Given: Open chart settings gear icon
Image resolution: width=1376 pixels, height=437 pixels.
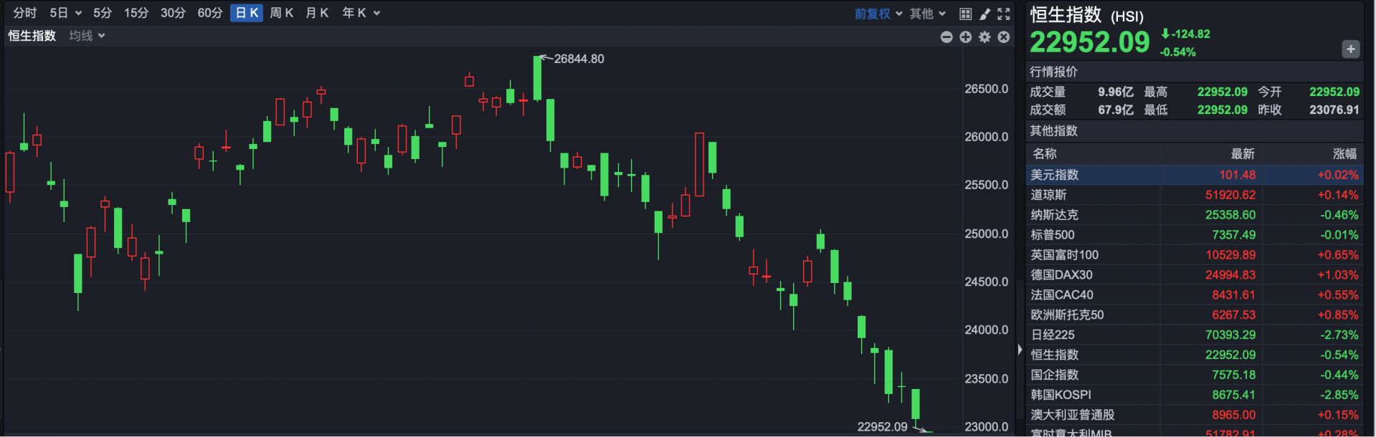Looking at the screenshot, I should pyautogui.click(x=984, y=37).
